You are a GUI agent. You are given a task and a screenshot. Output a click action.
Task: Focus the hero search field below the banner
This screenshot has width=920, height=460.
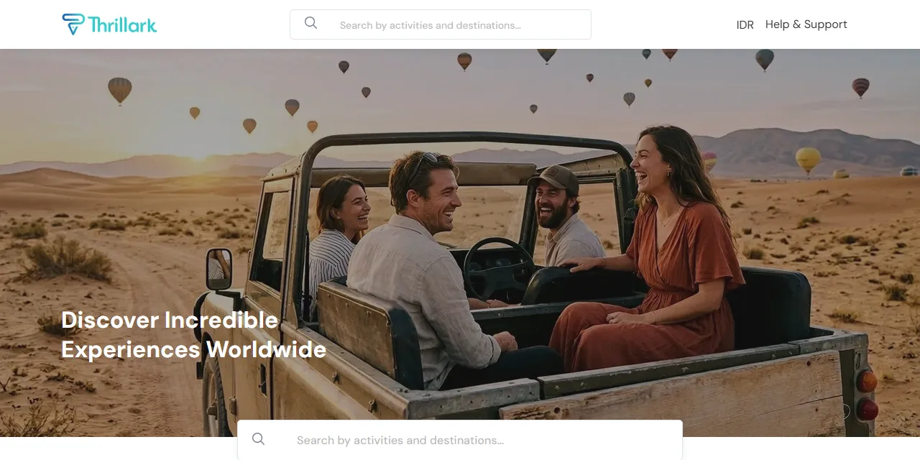point(460,440)
